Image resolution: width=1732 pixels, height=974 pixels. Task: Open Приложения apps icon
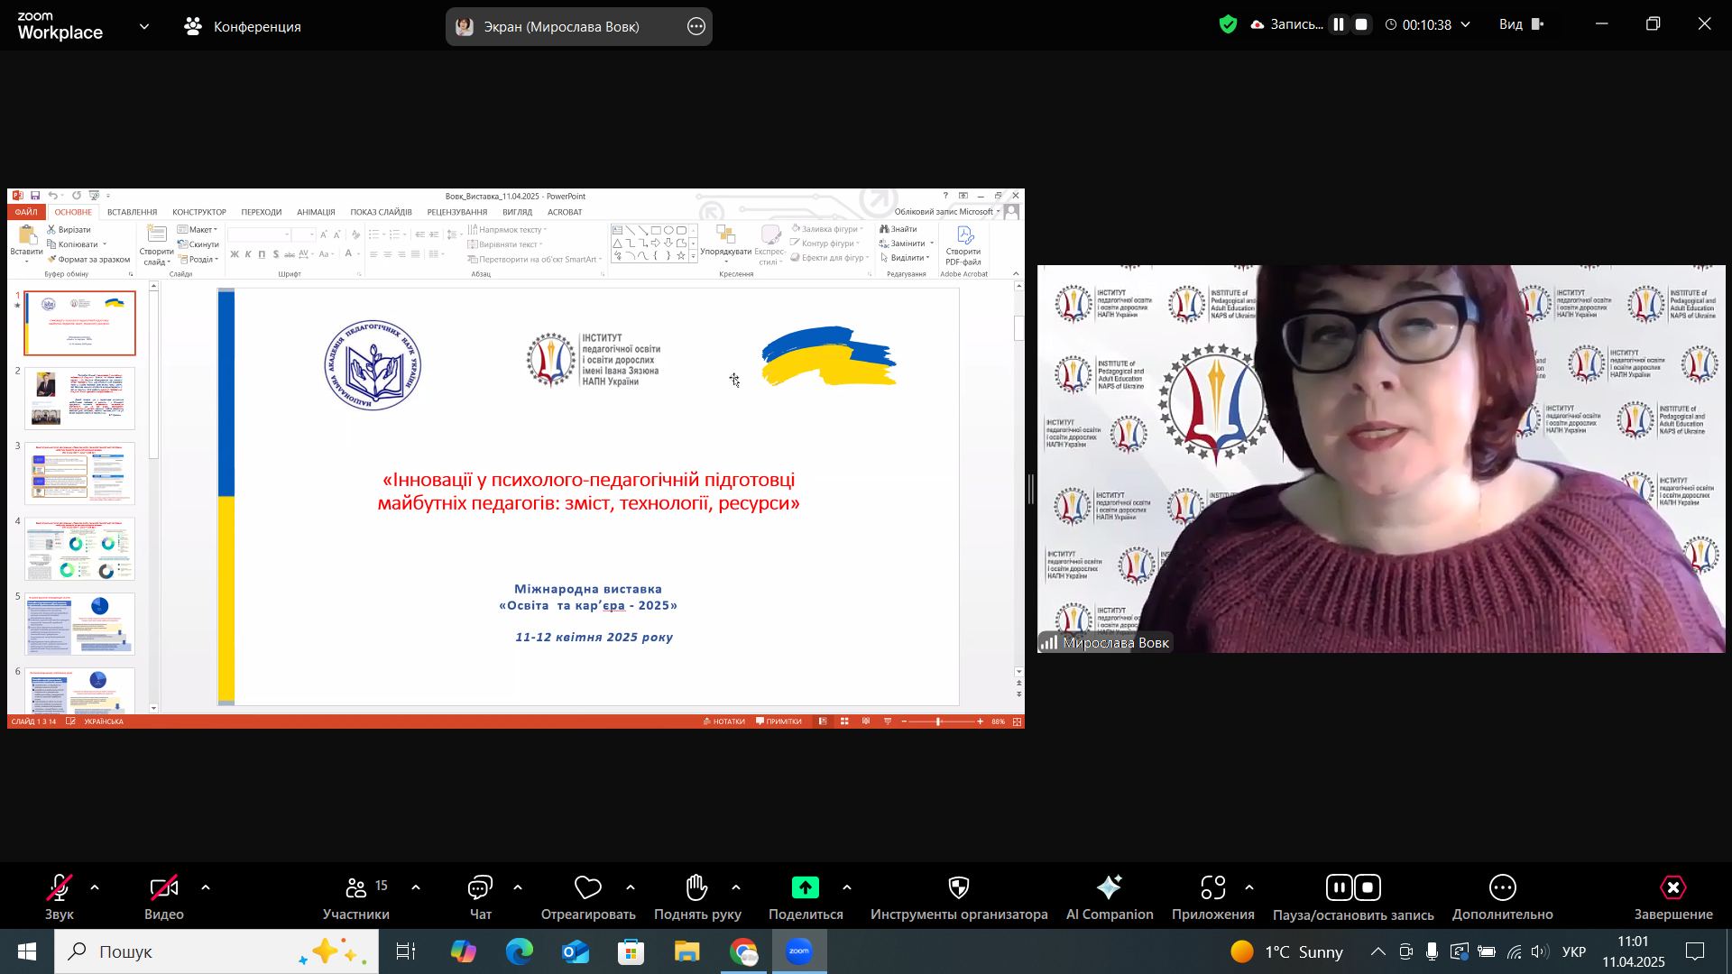click(x=1213, y=888)
